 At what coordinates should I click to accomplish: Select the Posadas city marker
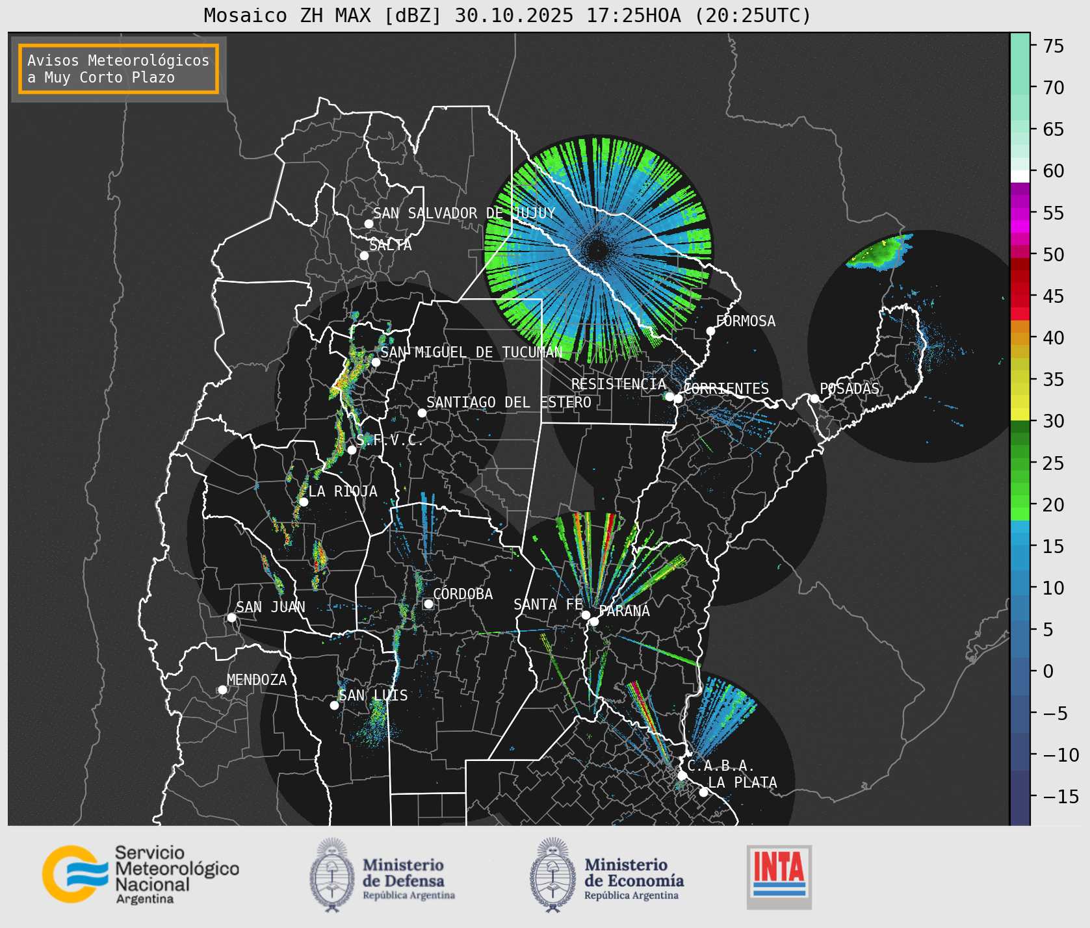click(x=814, y=398)
